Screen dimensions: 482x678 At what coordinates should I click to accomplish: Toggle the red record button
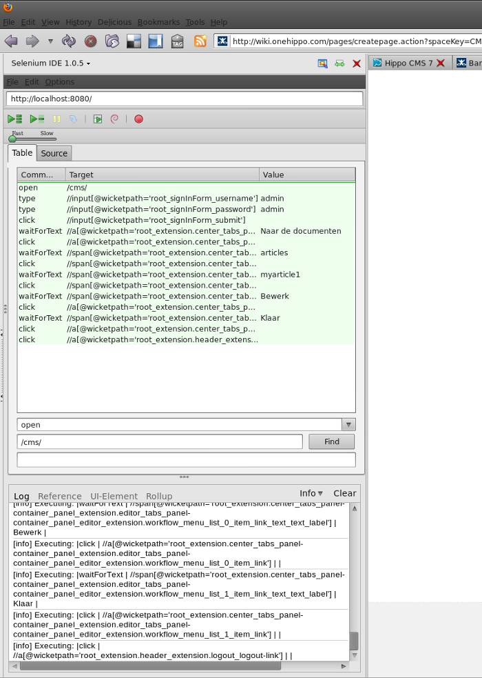[138, 119]
